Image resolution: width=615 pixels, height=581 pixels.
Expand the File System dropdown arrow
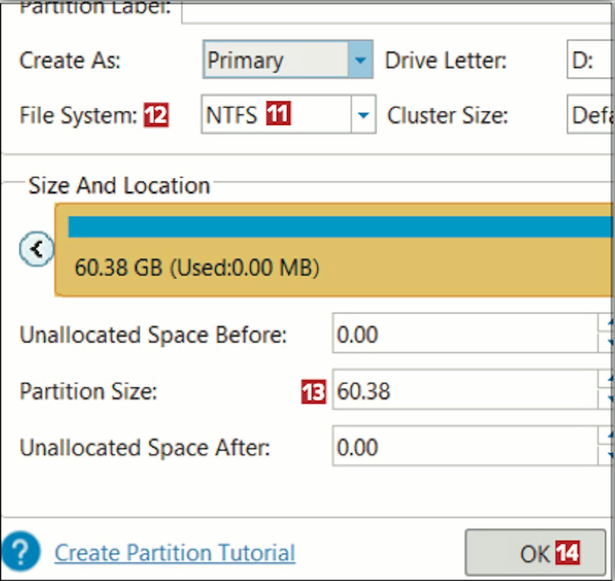pyautogui.click(x=363, y=115)
